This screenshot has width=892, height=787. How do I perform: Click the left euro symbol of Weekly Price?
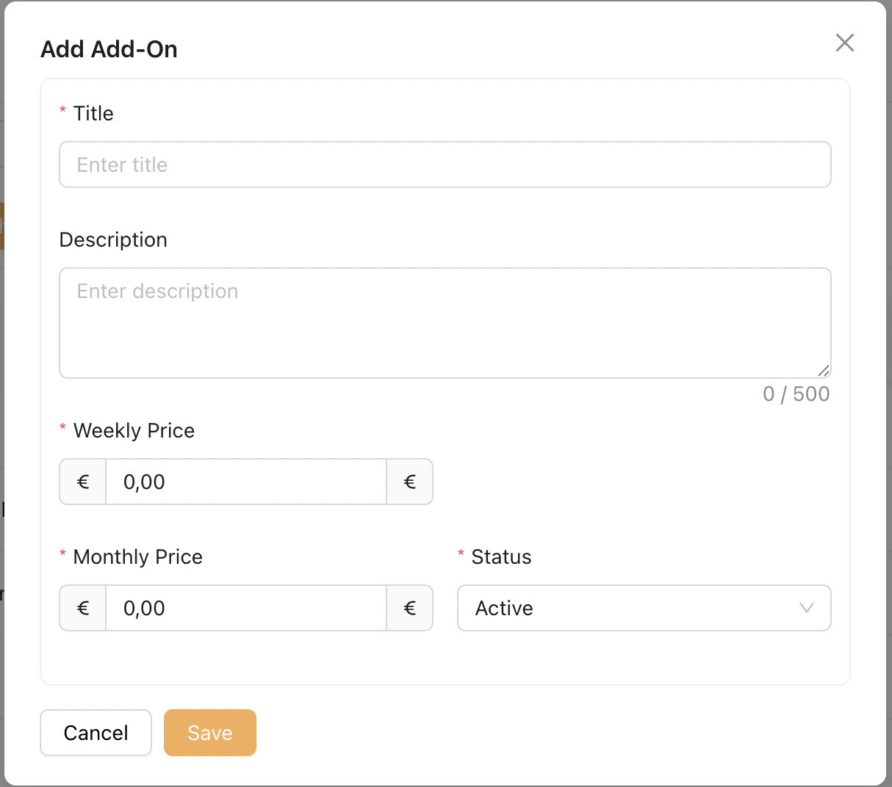[83, 482]
